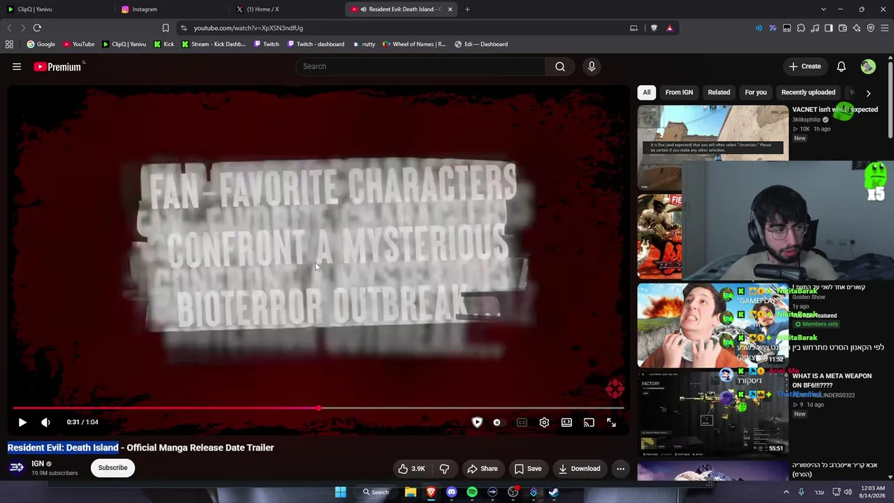The image size is (894, 503).
Task: Open File Explorer from the taskbar
Action: pyautogui.click(x=411, y=492)
